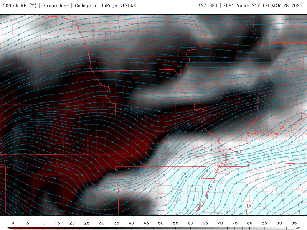
Task: Click the colorbar label "5"
Action: pyautogui.click(x=28, y=223)
